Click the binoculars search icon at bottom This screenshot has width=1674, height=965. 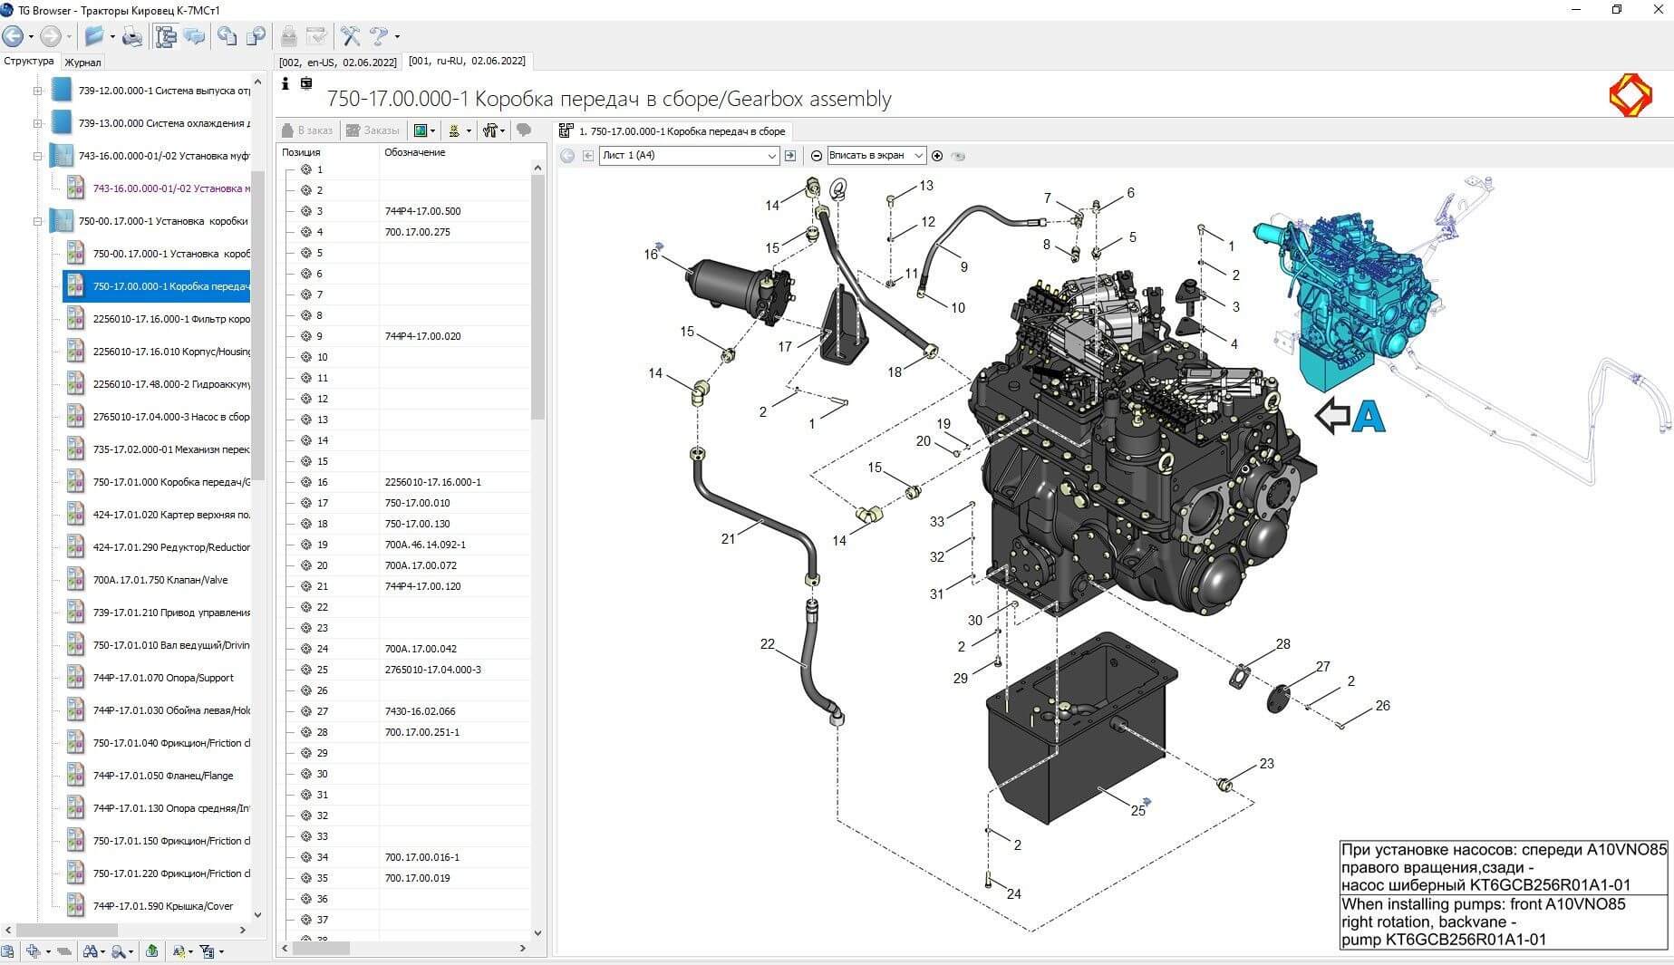click(91, 951)
